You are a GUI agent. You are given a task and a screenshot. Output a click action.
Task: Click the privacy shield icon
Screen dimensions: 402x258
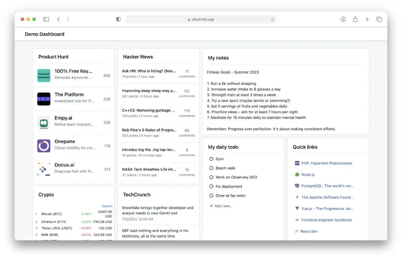point(119,19)
